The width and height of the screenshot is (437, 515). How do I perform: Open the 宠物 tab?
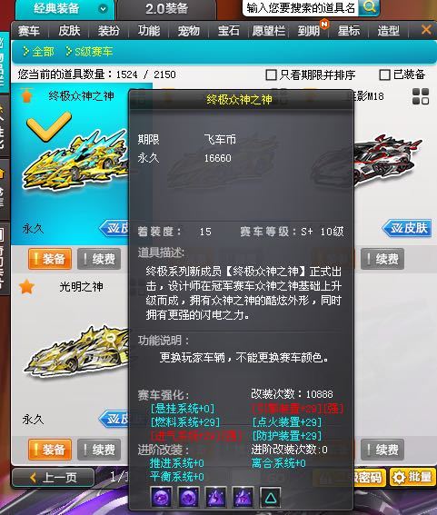point(189,31)
